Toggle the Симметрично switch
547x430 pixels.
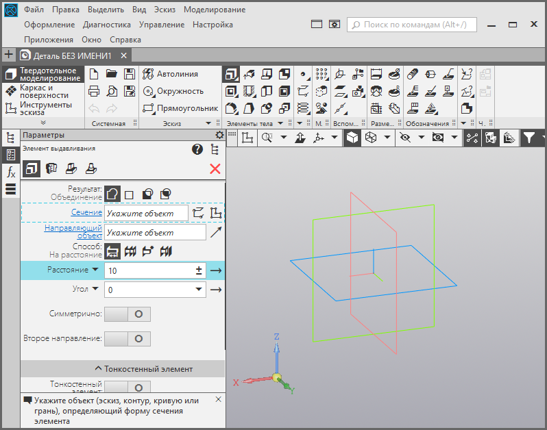coord(127,314)
